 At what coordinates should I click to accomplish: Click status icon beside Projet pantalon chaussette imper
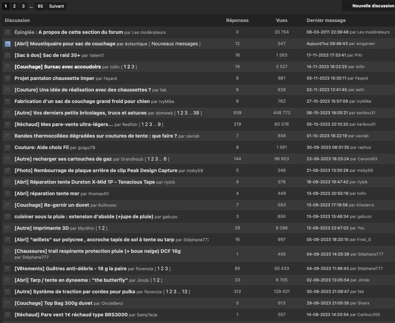8,79
